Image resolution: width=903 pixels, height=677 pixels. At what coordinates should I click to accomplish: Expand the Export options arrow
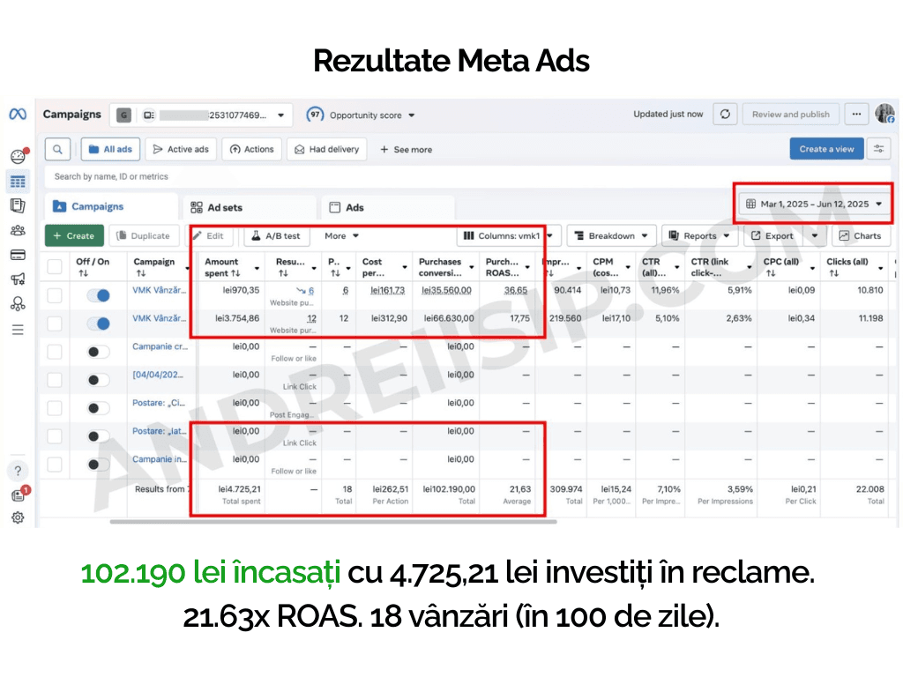(814, 236)
